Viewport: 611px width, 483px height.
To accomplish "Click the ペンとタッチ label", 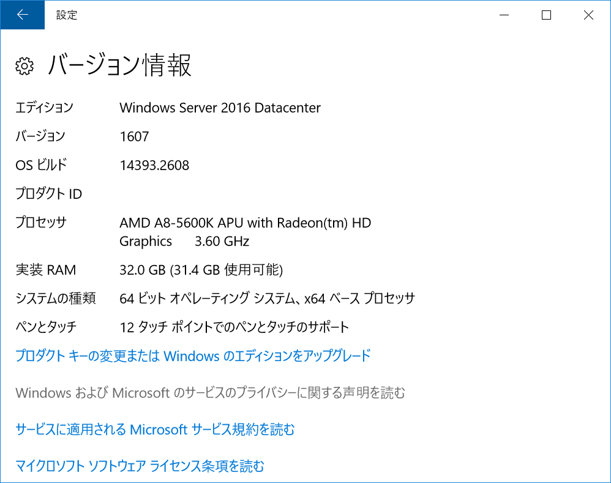I will pos(46,327).
